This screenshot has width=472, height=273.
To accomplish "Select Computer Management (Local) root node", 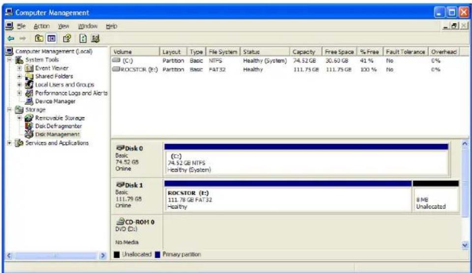I will tap(54, 51).
